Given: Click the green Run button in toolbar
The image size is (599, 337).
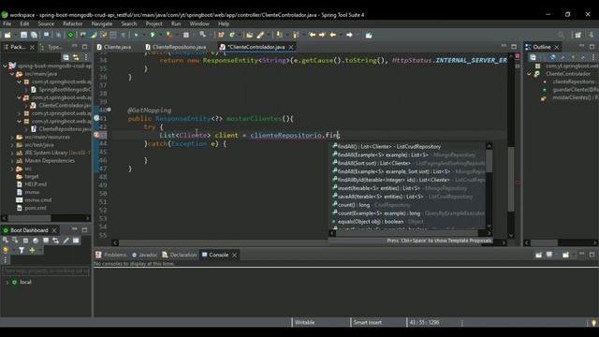Looking at the screenshot, I should click(x=153, y=35).
